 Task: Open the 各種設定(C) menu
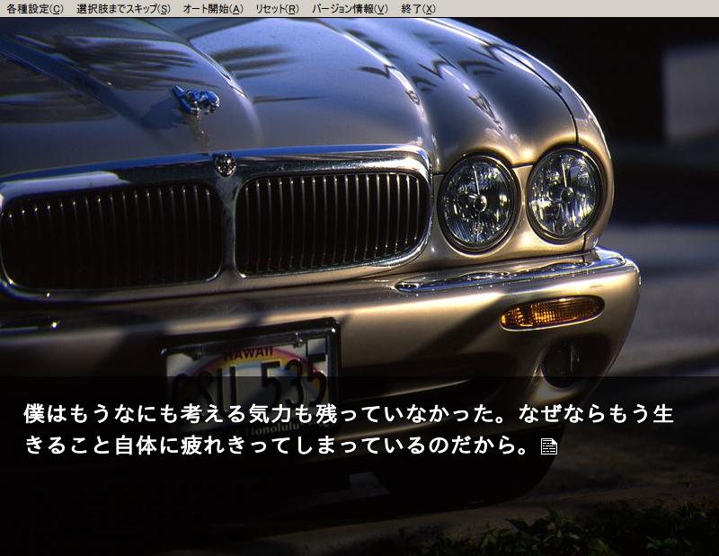coord(35,9)
